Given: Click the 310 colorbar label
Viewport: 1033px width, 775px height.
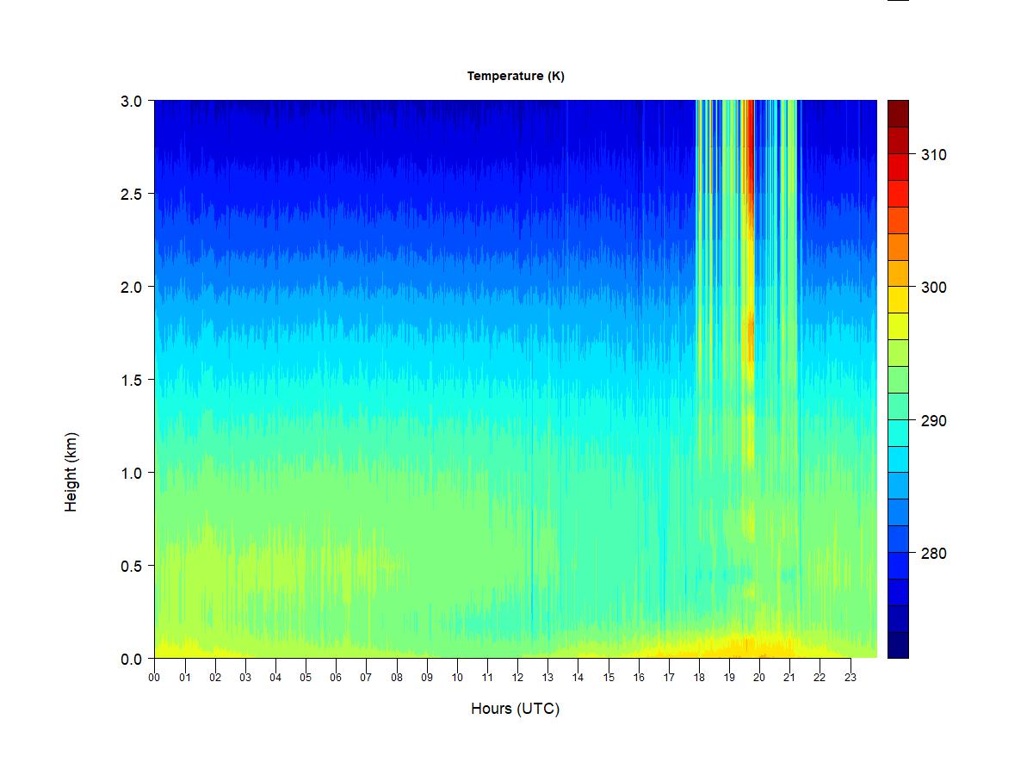Looking at the screenshot, I should [933, 155].
